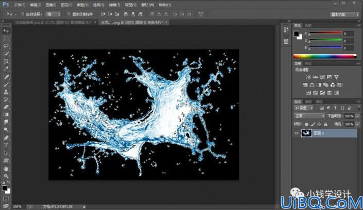Select the Rectangular Marquee tool

pos(6,39)
